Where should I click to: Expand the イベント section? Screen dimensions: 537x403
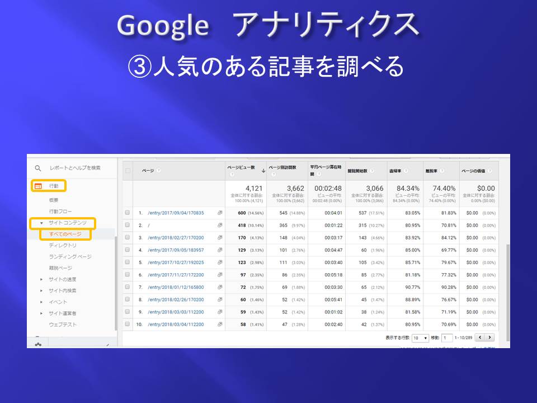[x=41, y=302]
